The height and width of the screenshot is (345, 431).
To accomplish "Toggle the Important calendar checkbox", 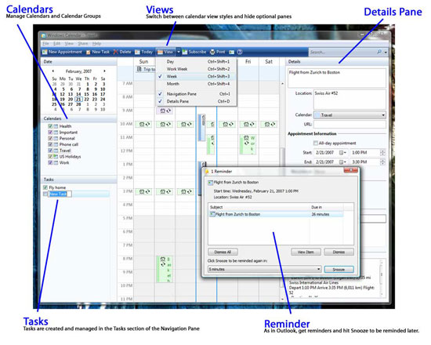I will tap(50, 133).
